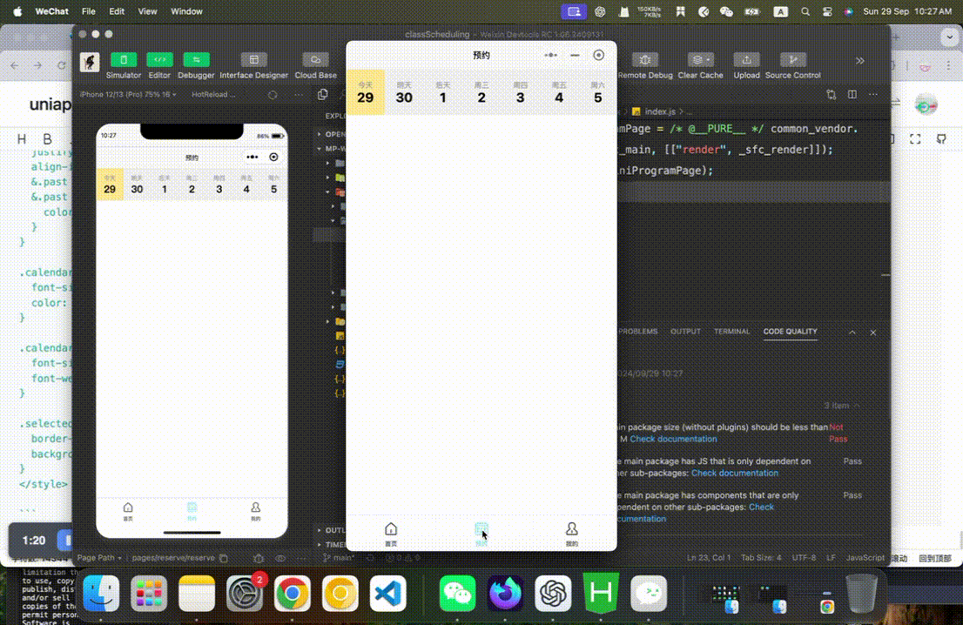This screenshot has height=625, width=963.
Task: Open the File menu in macOS menu bar
Action: (89, 11)
